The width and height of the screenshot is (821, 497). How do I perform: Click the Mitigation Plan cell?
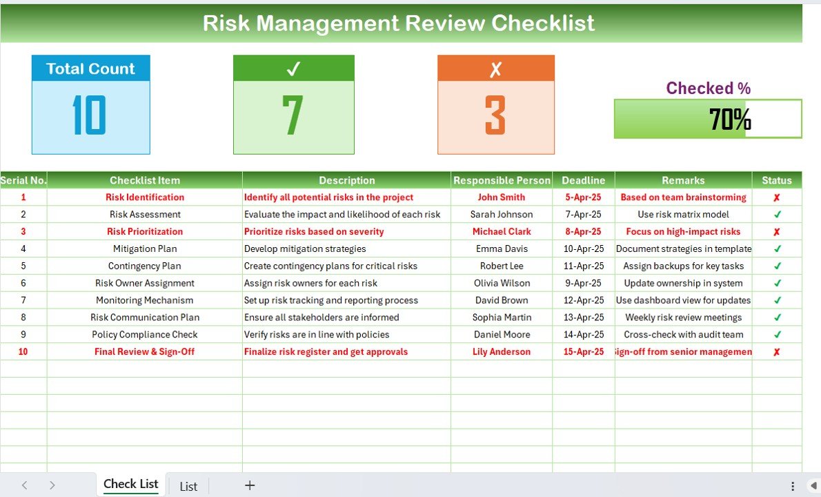145,248
